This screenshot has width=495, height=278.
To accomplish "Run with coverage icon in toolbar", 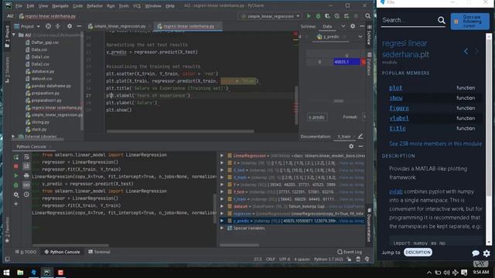I will coord(327,16).
